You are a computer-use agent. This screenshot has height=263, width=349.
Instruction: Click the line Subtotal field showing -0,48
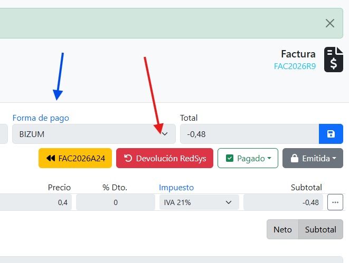(x=284, y=202)
